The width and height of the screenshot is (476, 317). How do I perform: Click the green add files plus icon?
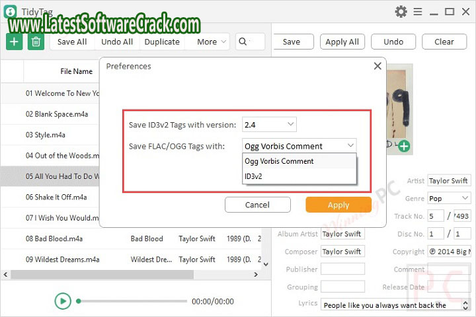coord(14,42)
